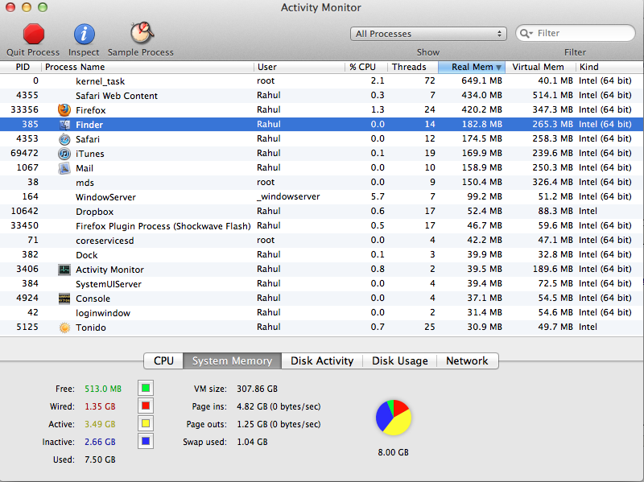
Task: Click the _windowserver user cell
Action: pos(288,196)
